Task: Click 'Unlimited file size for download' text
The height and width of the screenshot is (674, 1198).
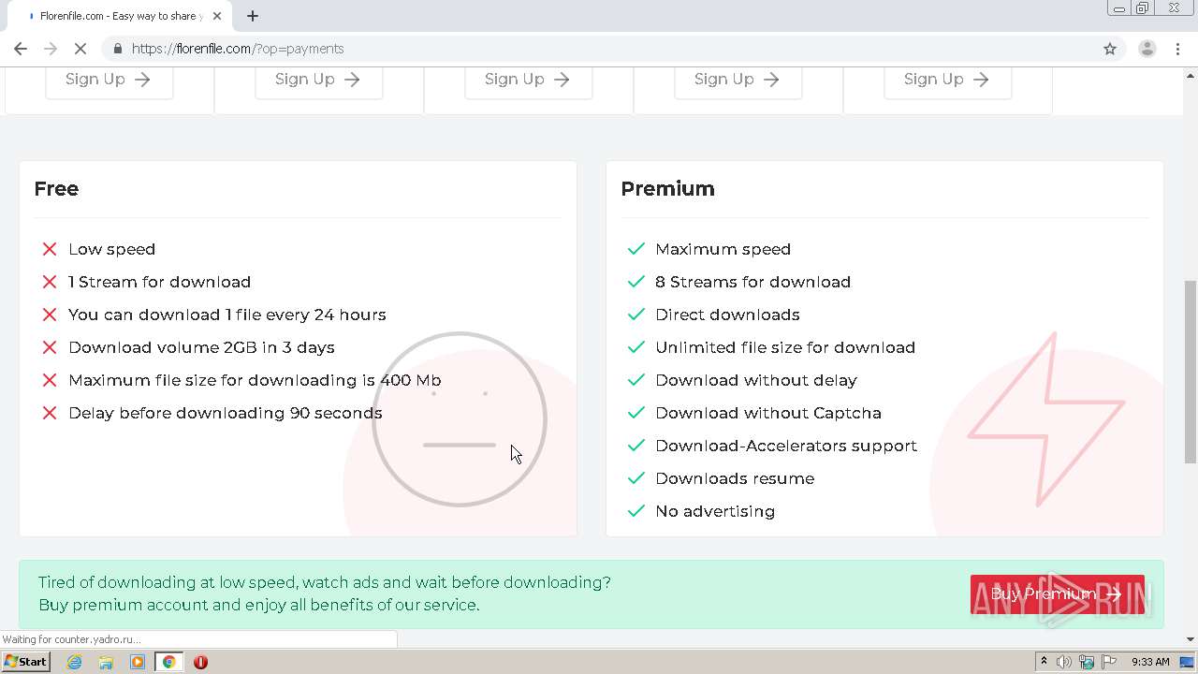Action: click(x=785, y=347)
